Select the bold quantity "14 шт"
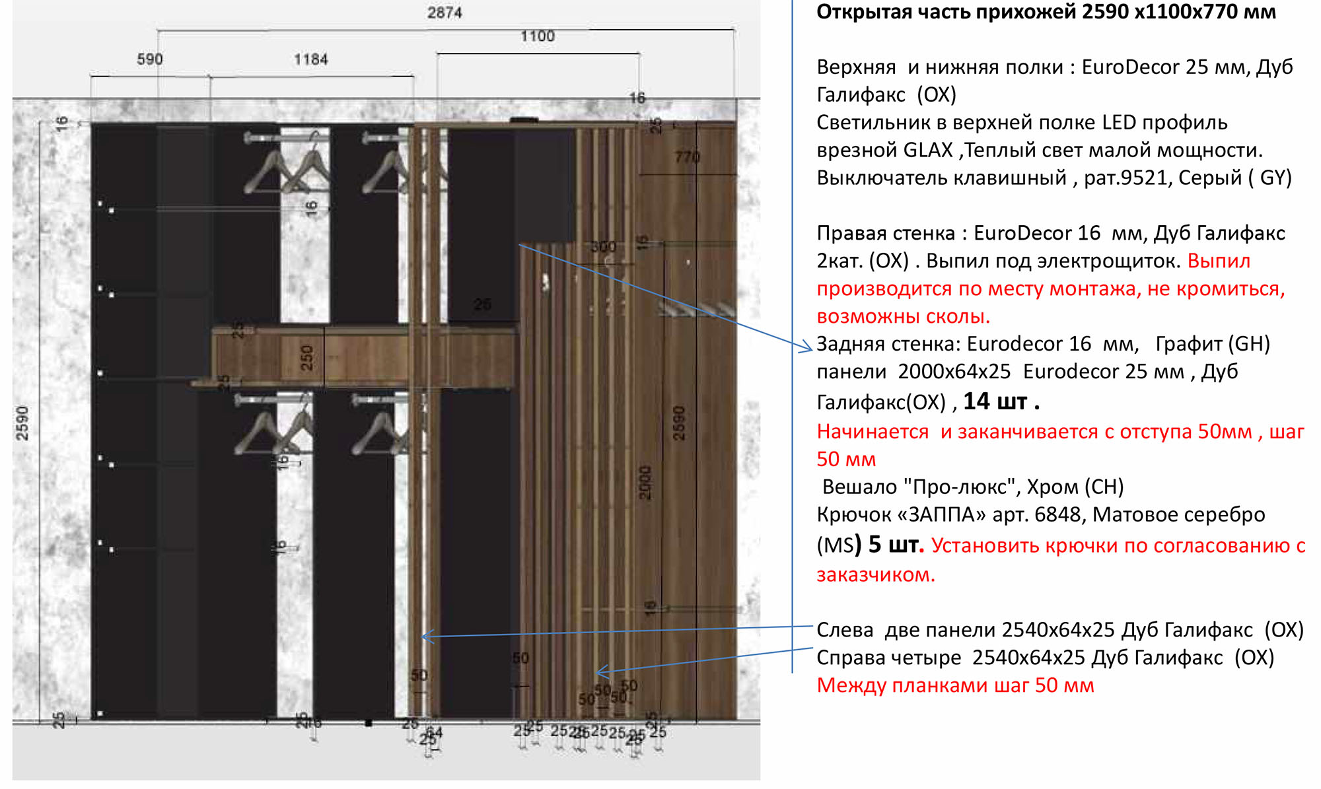The height and width of the screenshot is (789, 1321). click(1001, 401)
